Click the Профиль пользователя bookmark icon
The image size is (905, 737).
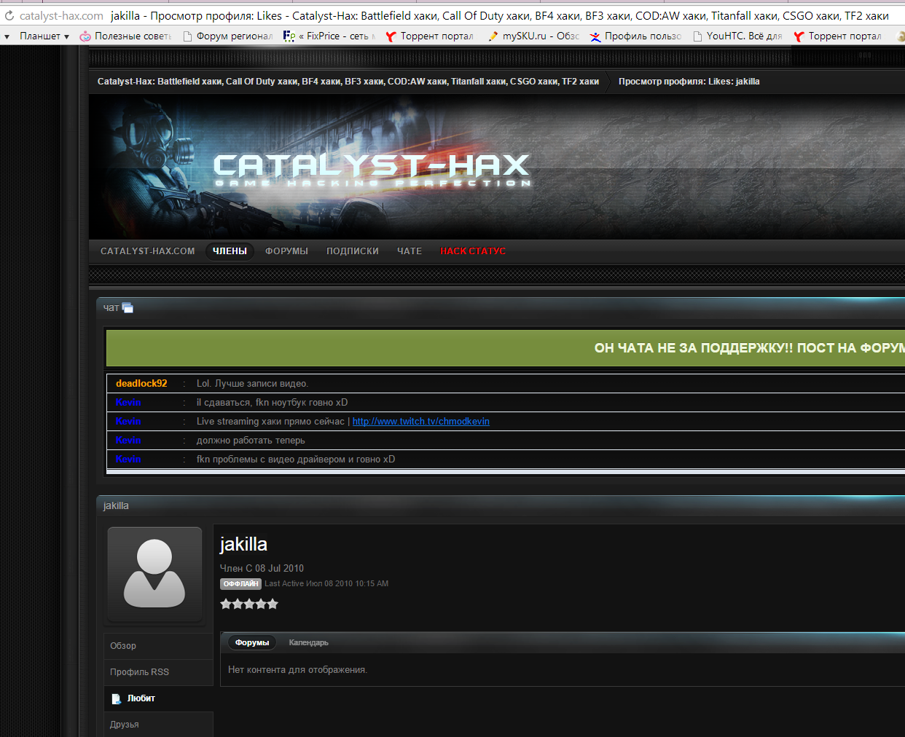click(x=595, y=36)
